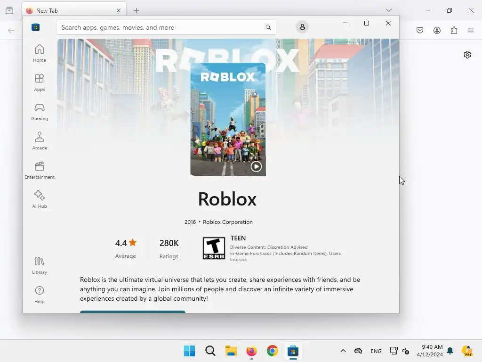Click the ESRB Teen rating badge
The height and width of the screenshot is (362, 482).
[214, 248]
